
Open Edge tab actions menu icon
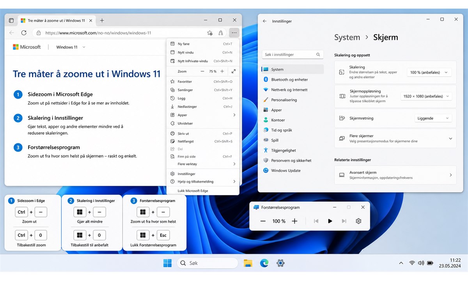click(11, 20)
